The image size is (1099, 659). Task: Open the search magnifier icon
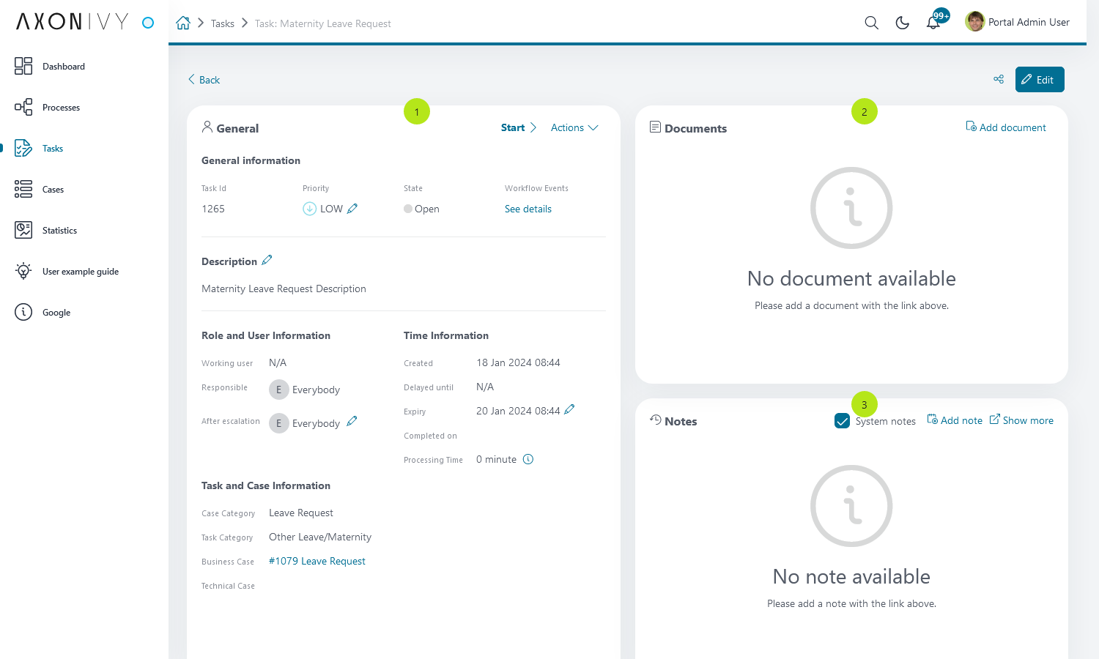click(871, 23)
